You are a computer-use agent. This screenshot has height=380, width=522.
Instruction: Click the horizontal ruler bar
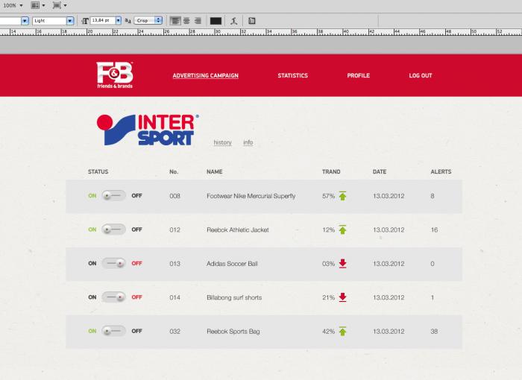click(261, 32)
